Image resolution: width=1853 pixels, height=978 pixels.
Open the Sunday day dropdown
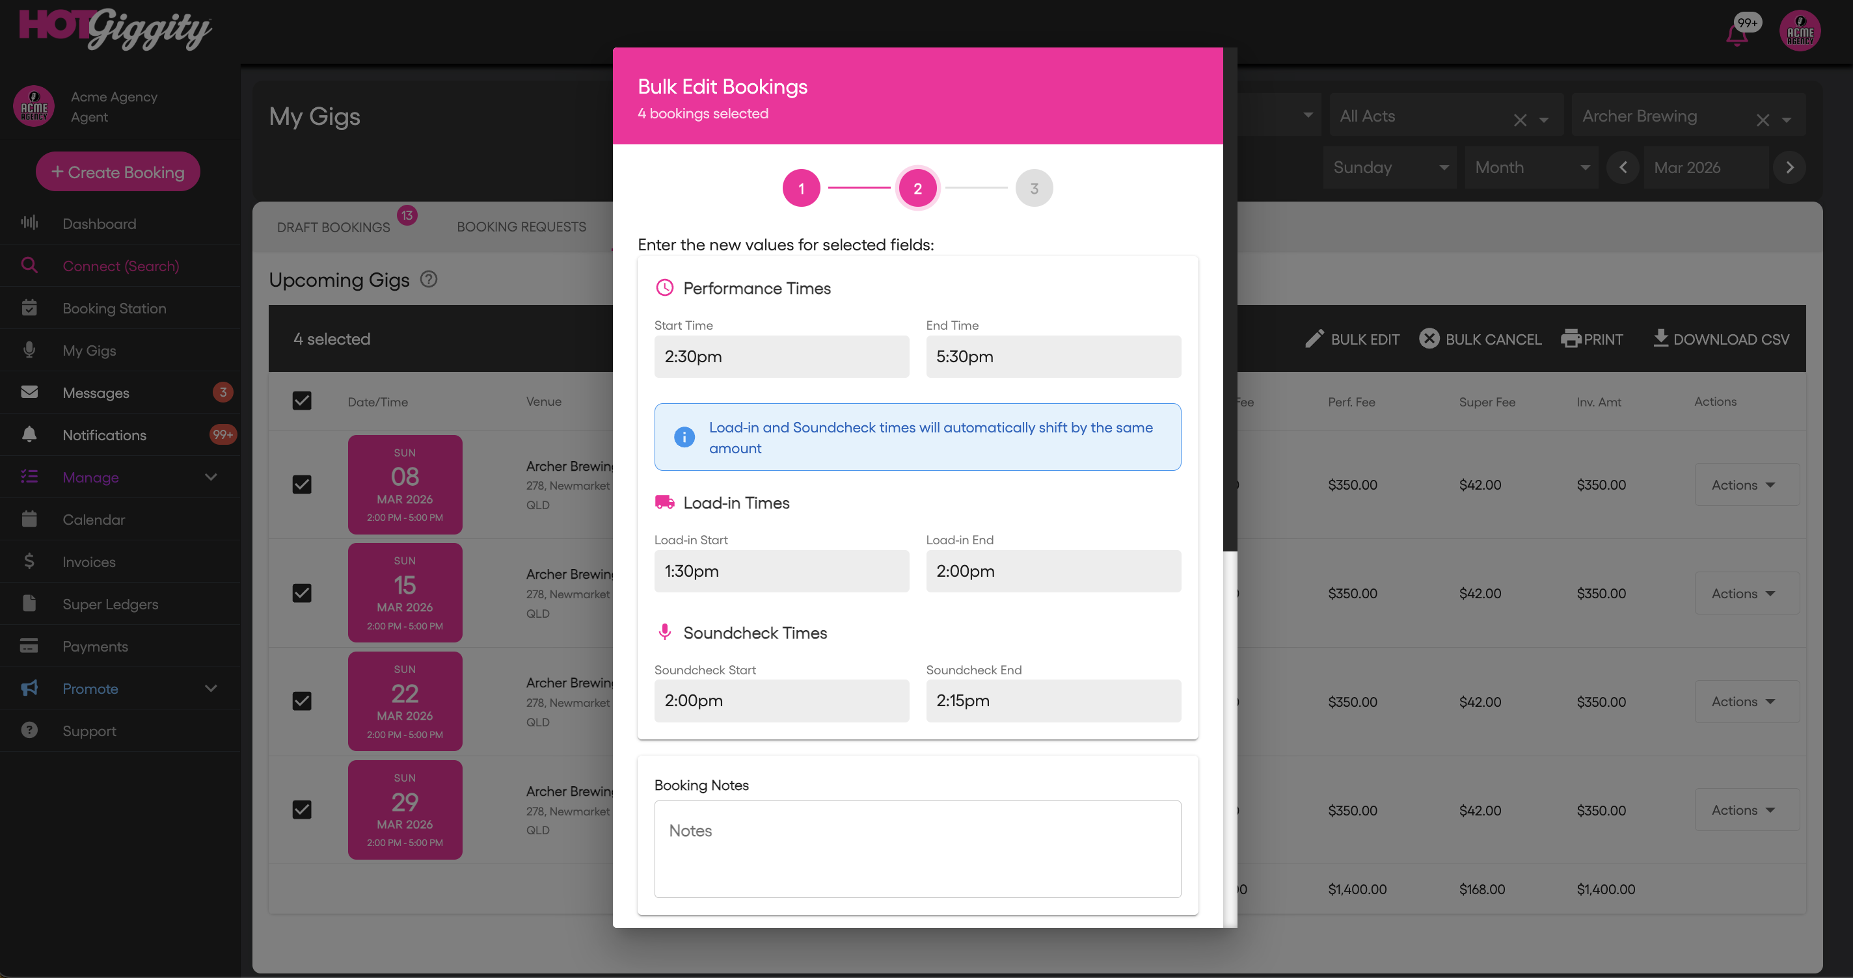[1389, 168]
